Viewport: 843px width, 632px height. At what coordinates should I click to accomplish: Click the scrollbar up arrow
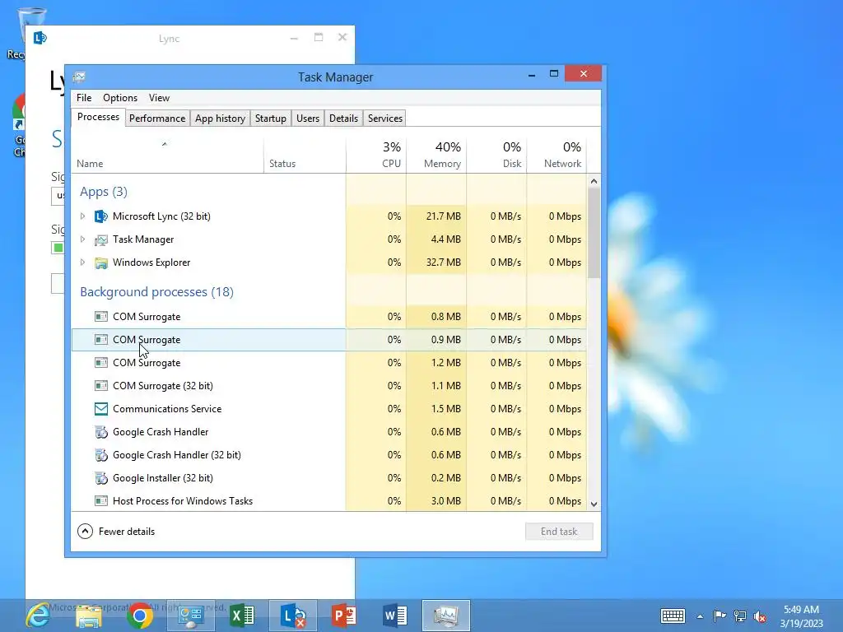(594, 181)
